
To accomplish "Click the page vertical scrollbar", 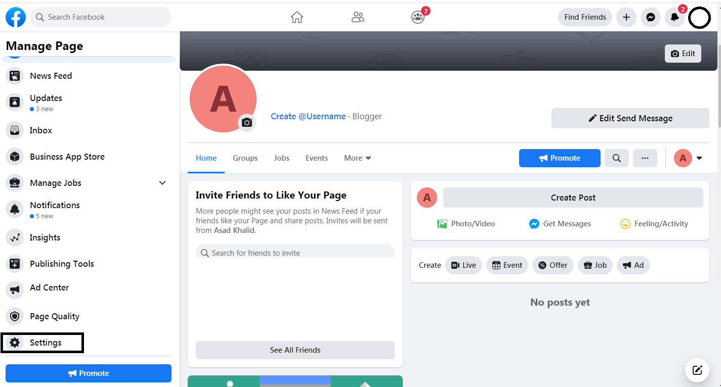I will [x=719, y=86].
